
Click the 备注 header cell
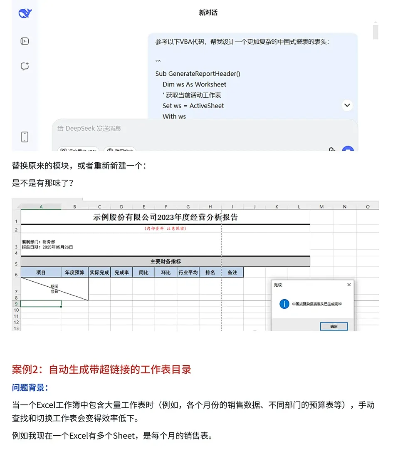tap(232, 273)
